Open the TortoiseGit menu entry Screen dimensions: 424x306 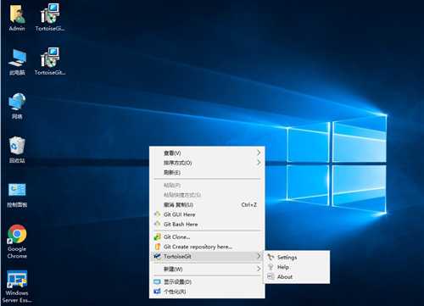(207, 256)
